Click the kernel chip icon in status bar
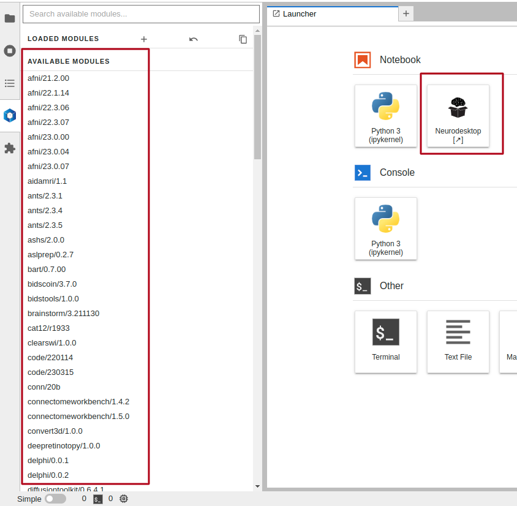 (x=124, y=499)
